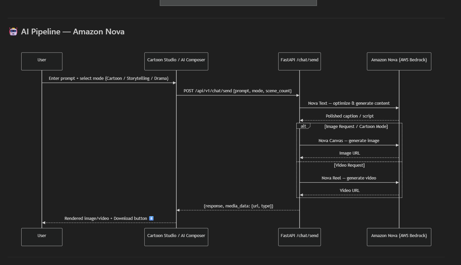Select the bottom FastAPI /chat/send box
The height and width of the screenshot is (265, 461).
pyautogui.click(x=299, y=237)
